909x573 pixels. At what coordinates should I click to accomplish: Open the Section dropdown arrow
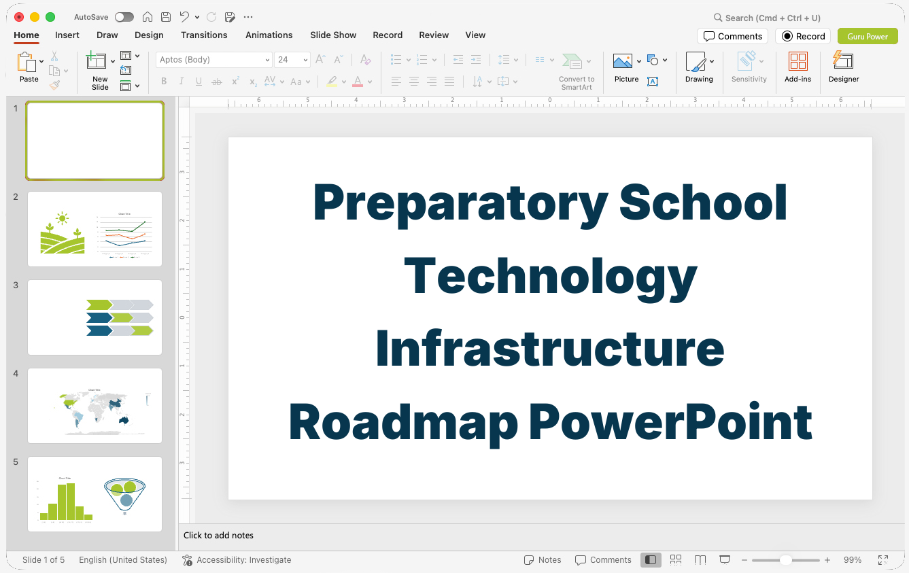137,86
